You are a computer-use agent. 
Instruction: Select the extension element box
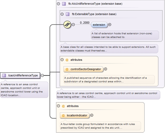[x=99, y=25]
